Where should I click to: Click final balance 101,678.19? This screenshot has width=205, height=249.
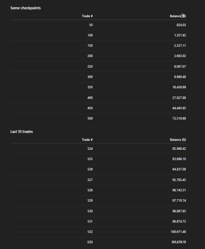click(179, 242)
